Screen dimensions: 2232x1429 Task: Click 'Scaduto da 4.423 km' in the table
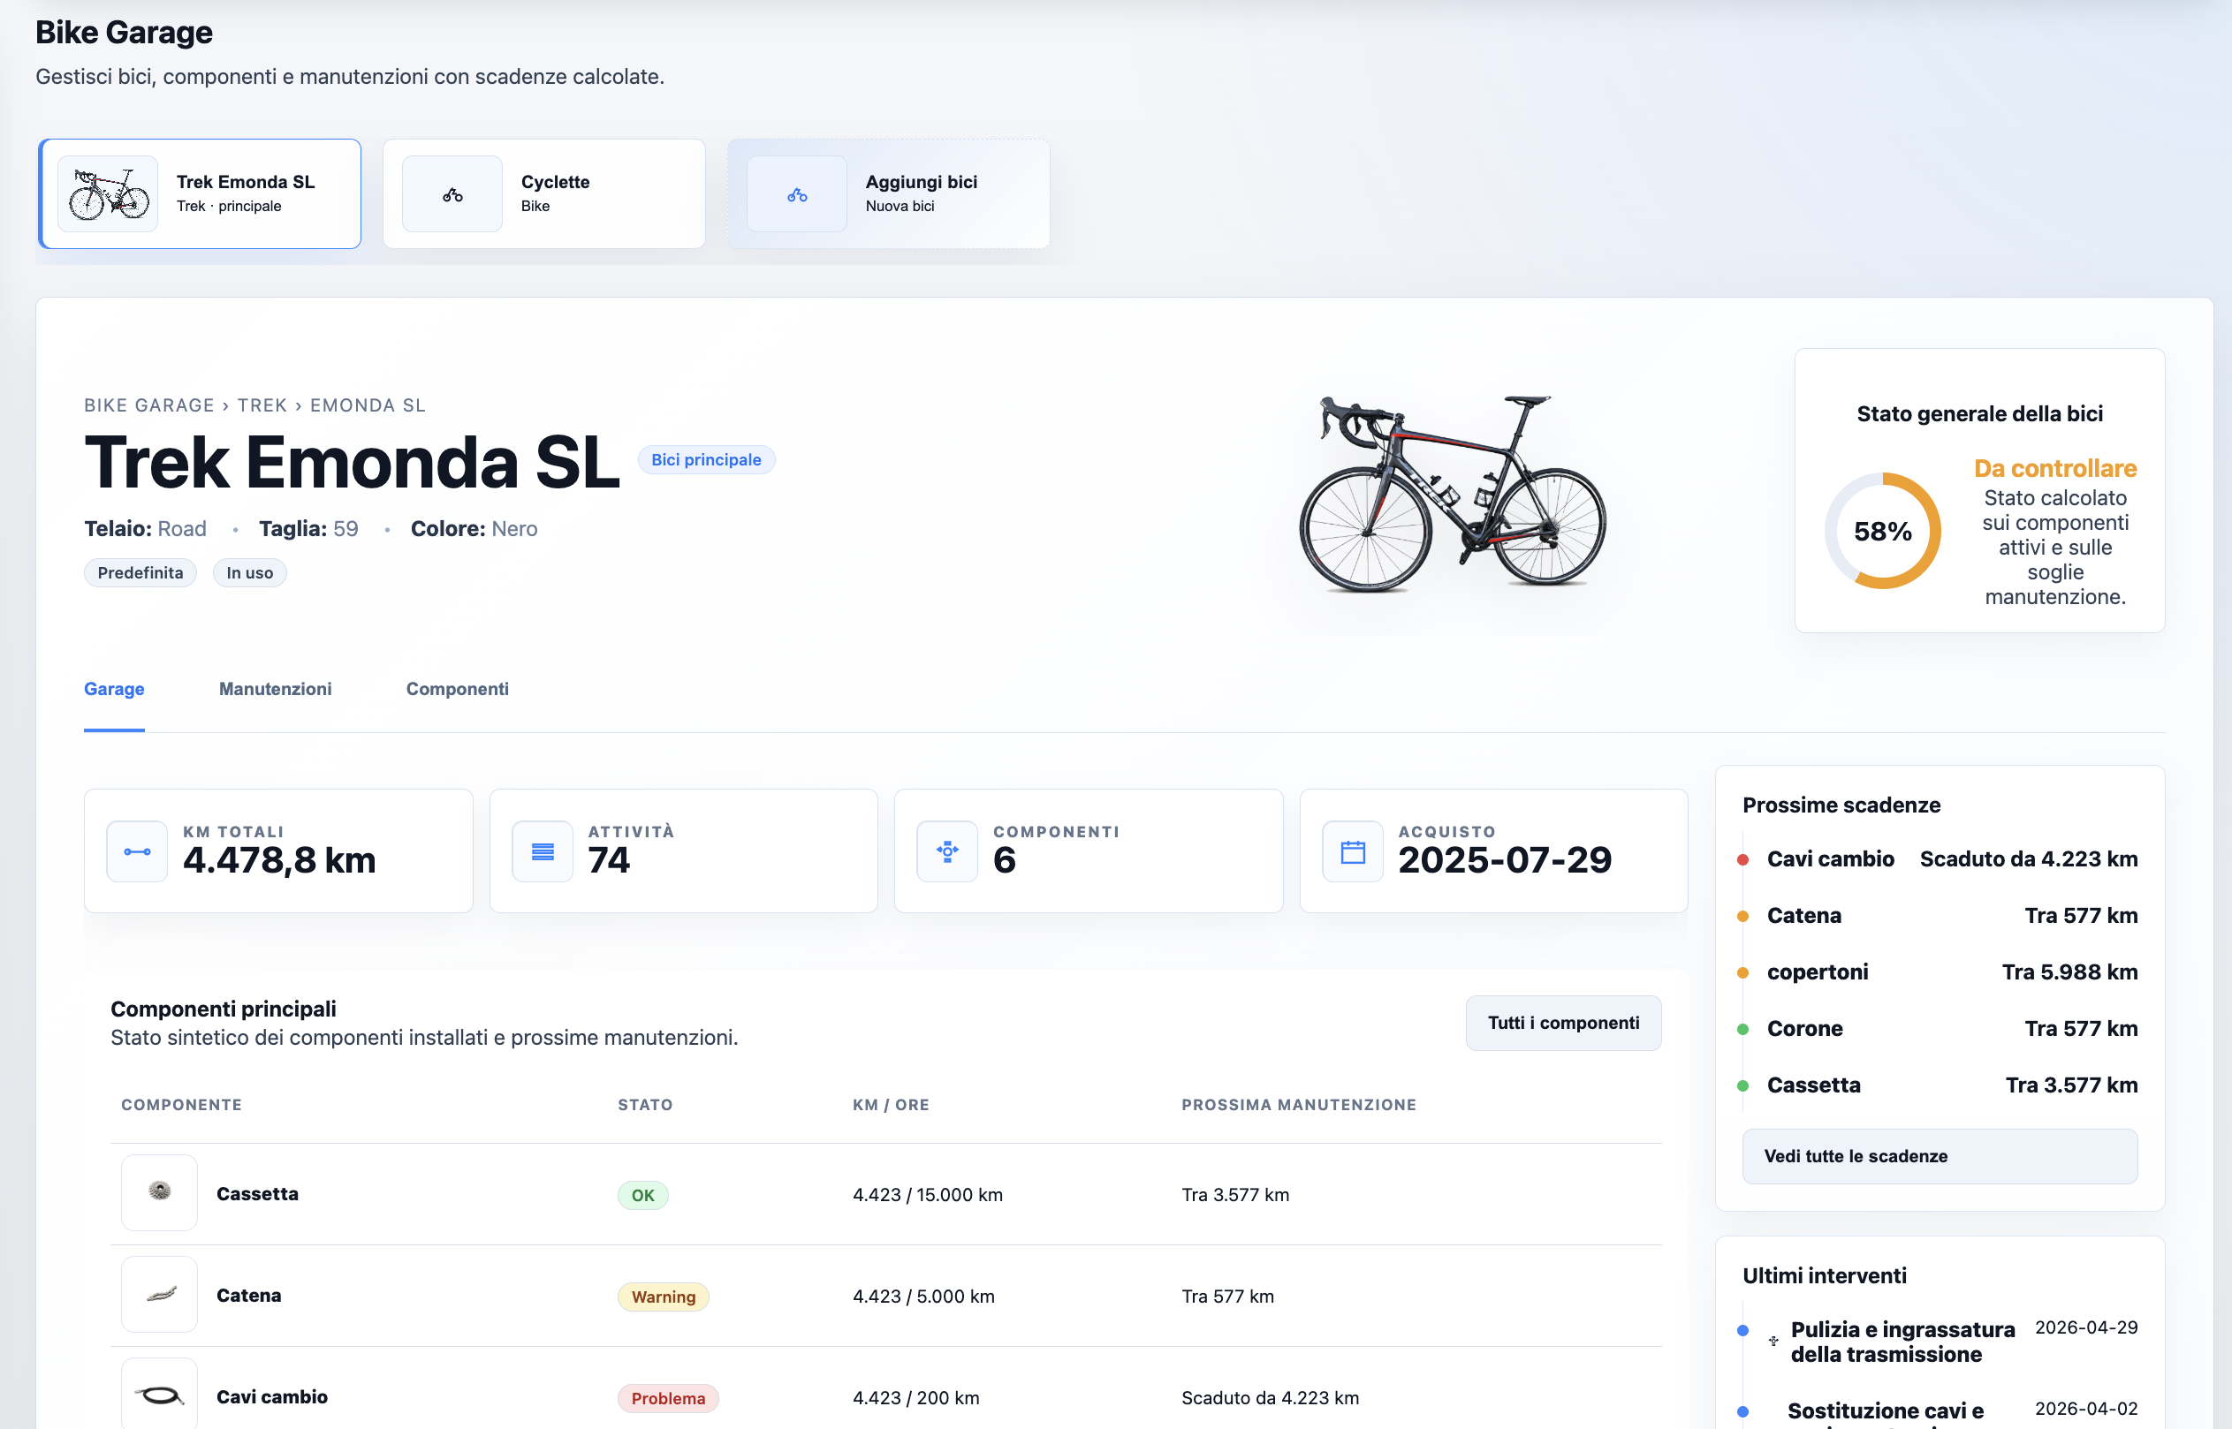tap(1271, 1398)
